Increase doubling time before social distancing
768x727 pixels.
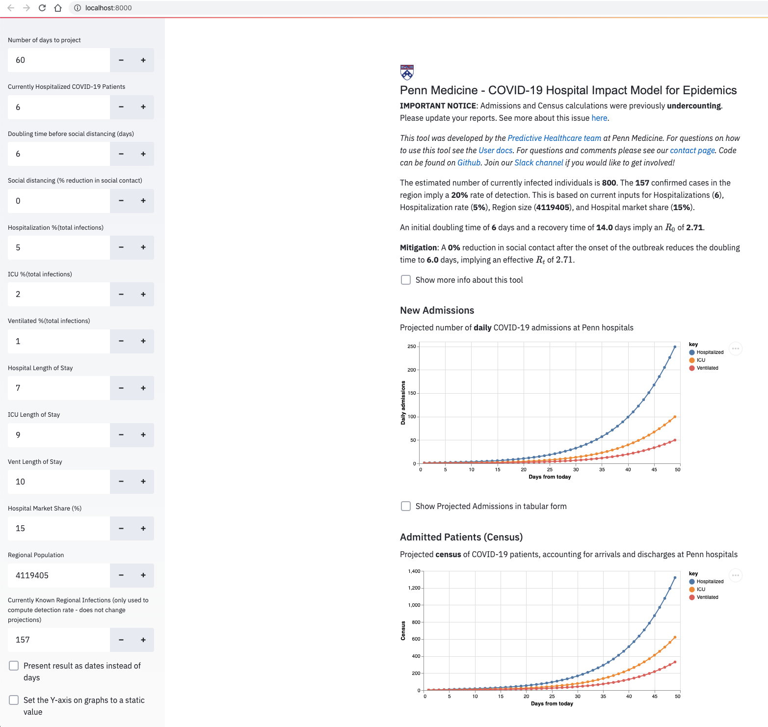click(x=143, y=154)
